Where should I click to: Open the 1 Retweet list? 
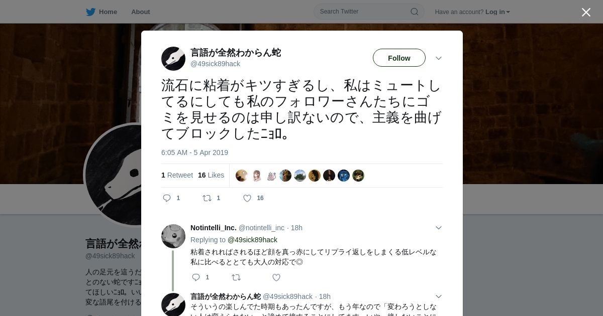click(177, 175)
